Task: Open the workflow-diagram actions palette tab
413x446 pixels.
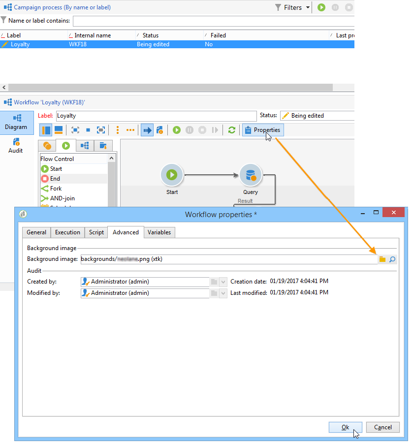Action: [85, 146]
